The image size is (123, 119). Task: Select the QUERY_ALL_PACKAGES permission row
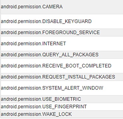tap(62, 55)
